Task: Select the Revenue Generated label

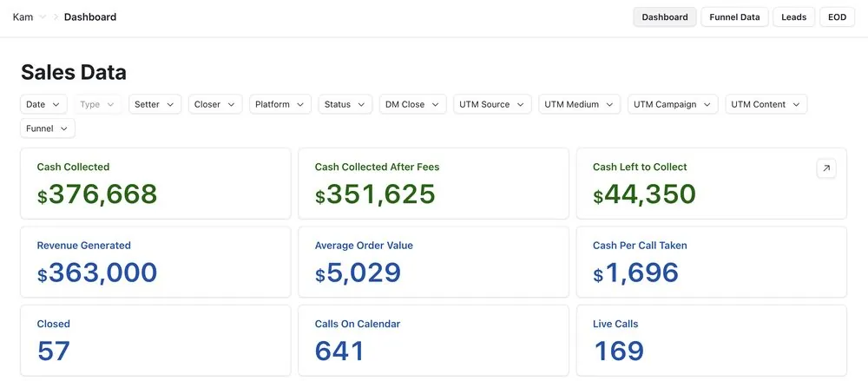Action: (83, 246)
